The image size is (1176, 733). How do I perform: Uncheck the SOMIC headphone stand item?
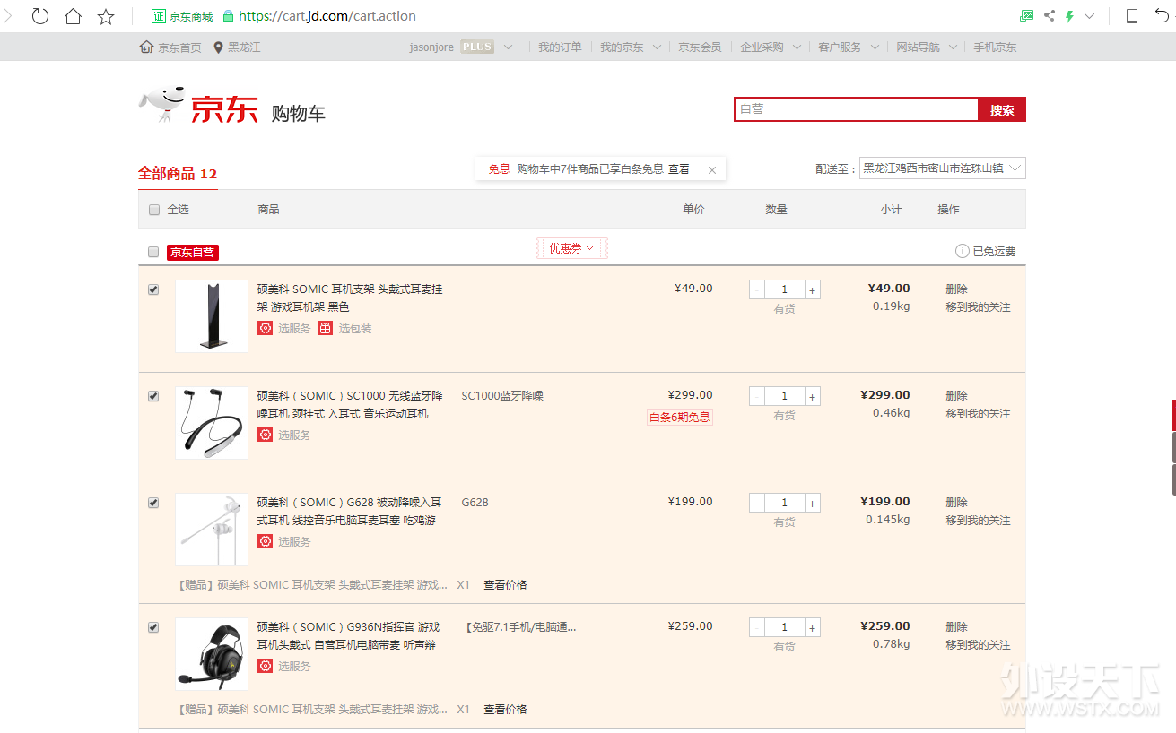[153, 289]
